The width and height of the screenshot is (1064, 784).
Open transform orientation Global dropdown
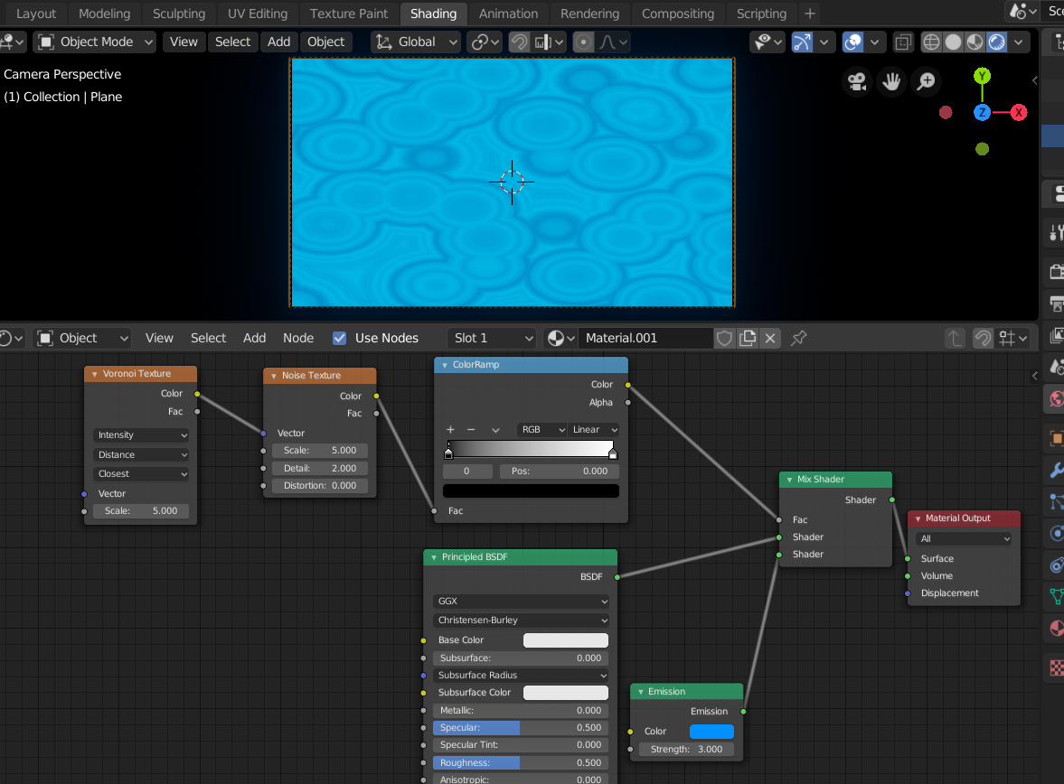coord(415,42)
